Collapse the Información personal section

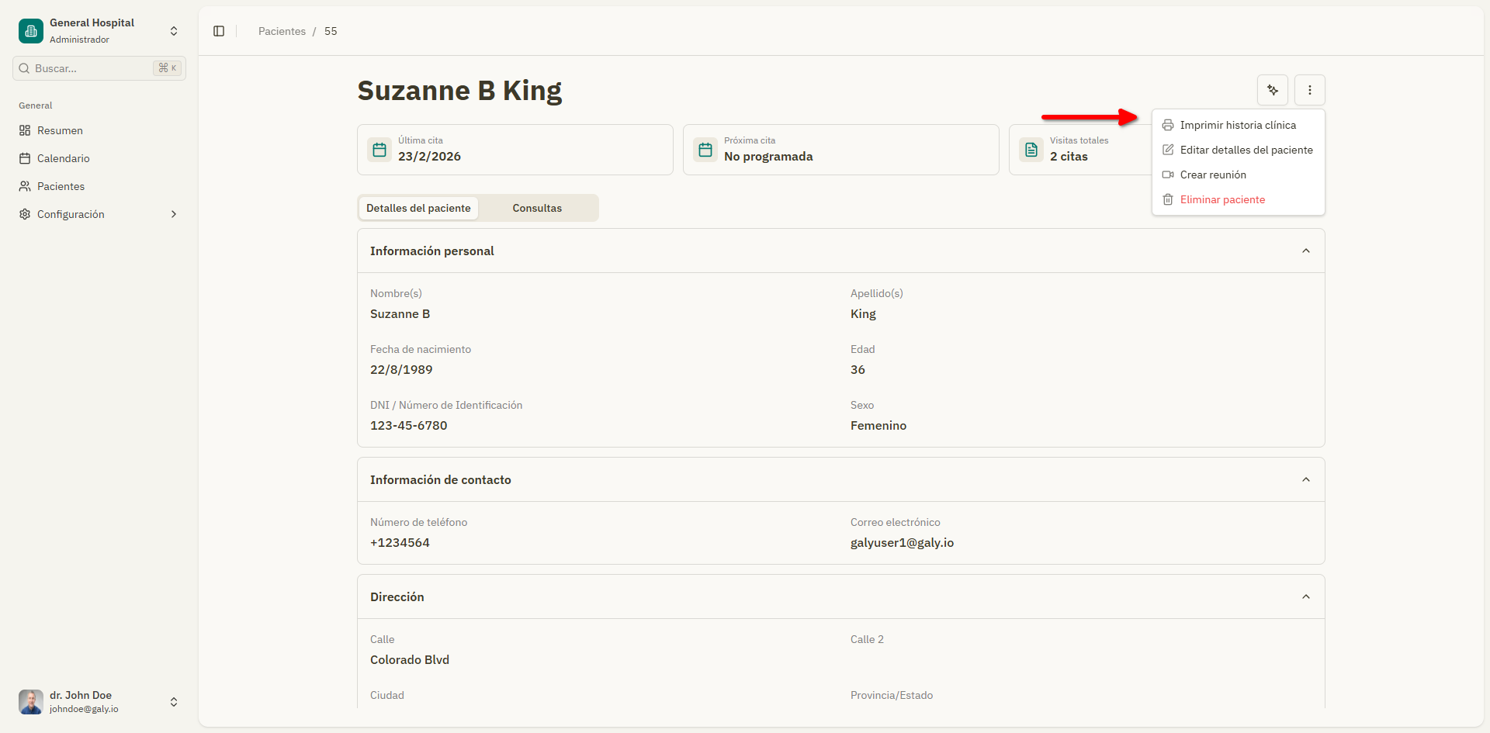point(1306,251)
